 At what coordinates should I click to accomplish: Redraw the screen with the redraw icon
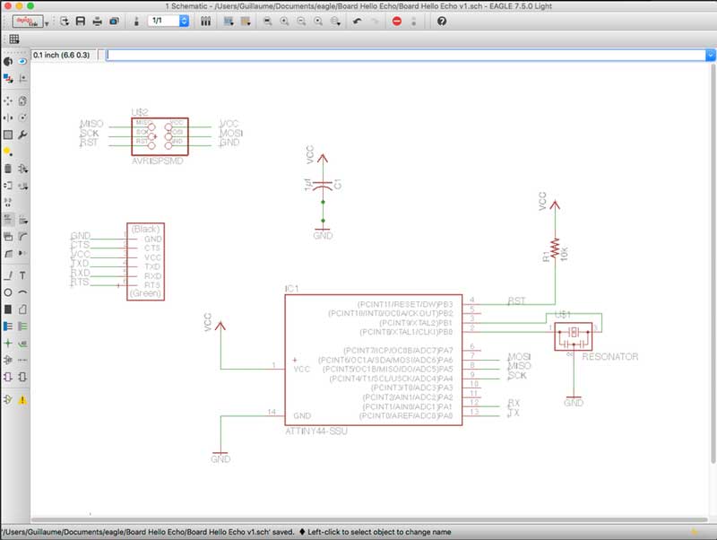point(318,21)
